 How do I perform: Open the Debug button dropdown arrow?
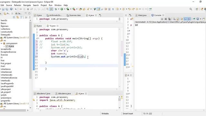(59, 9)
